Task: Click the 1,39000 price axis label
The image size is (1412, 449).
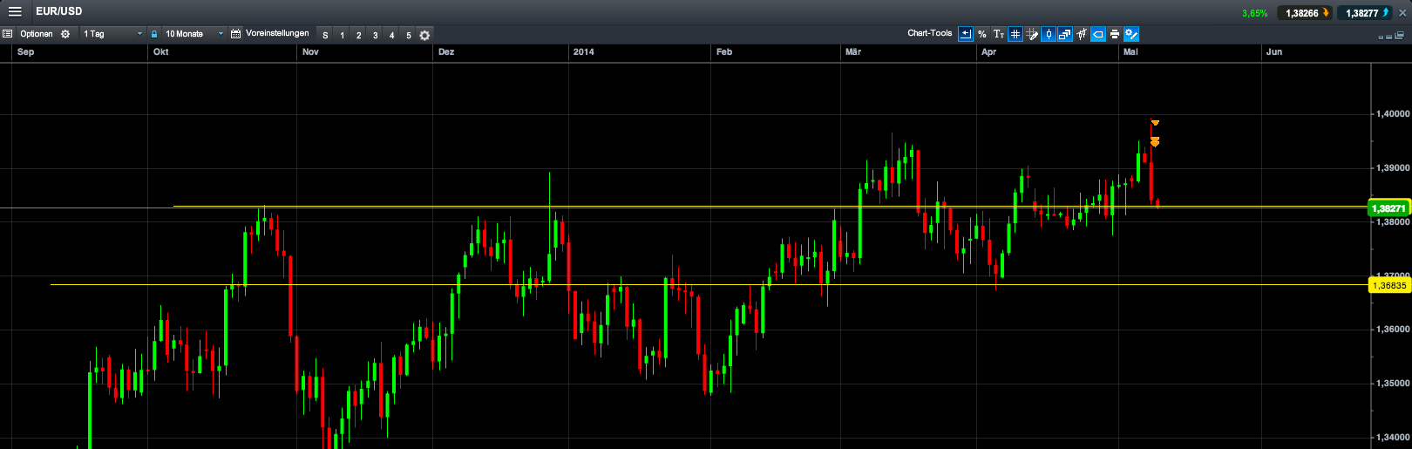Action: [x=1393, y=167]
